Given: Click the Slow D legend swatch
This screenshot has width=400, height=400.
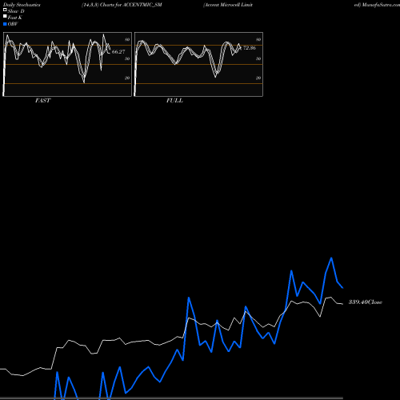Looking at the screenshot, I should [x=5, y=10].
